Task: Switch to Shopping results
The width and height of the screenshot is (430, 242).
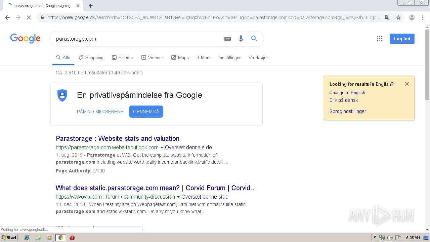Action: [91, 58]
